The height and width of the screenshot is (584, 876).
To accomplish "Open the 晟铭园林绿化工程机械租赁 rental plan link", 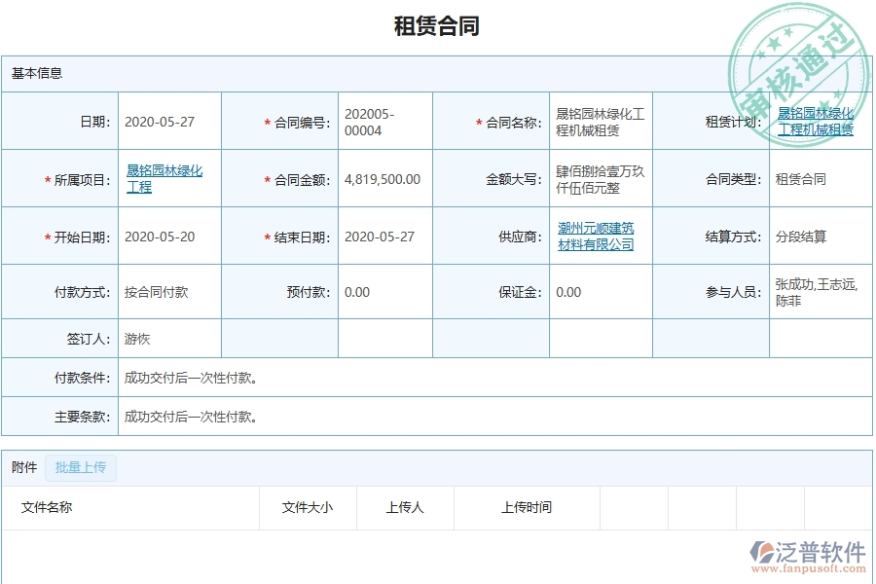I will pyautogui.click(x=818, y=120).
